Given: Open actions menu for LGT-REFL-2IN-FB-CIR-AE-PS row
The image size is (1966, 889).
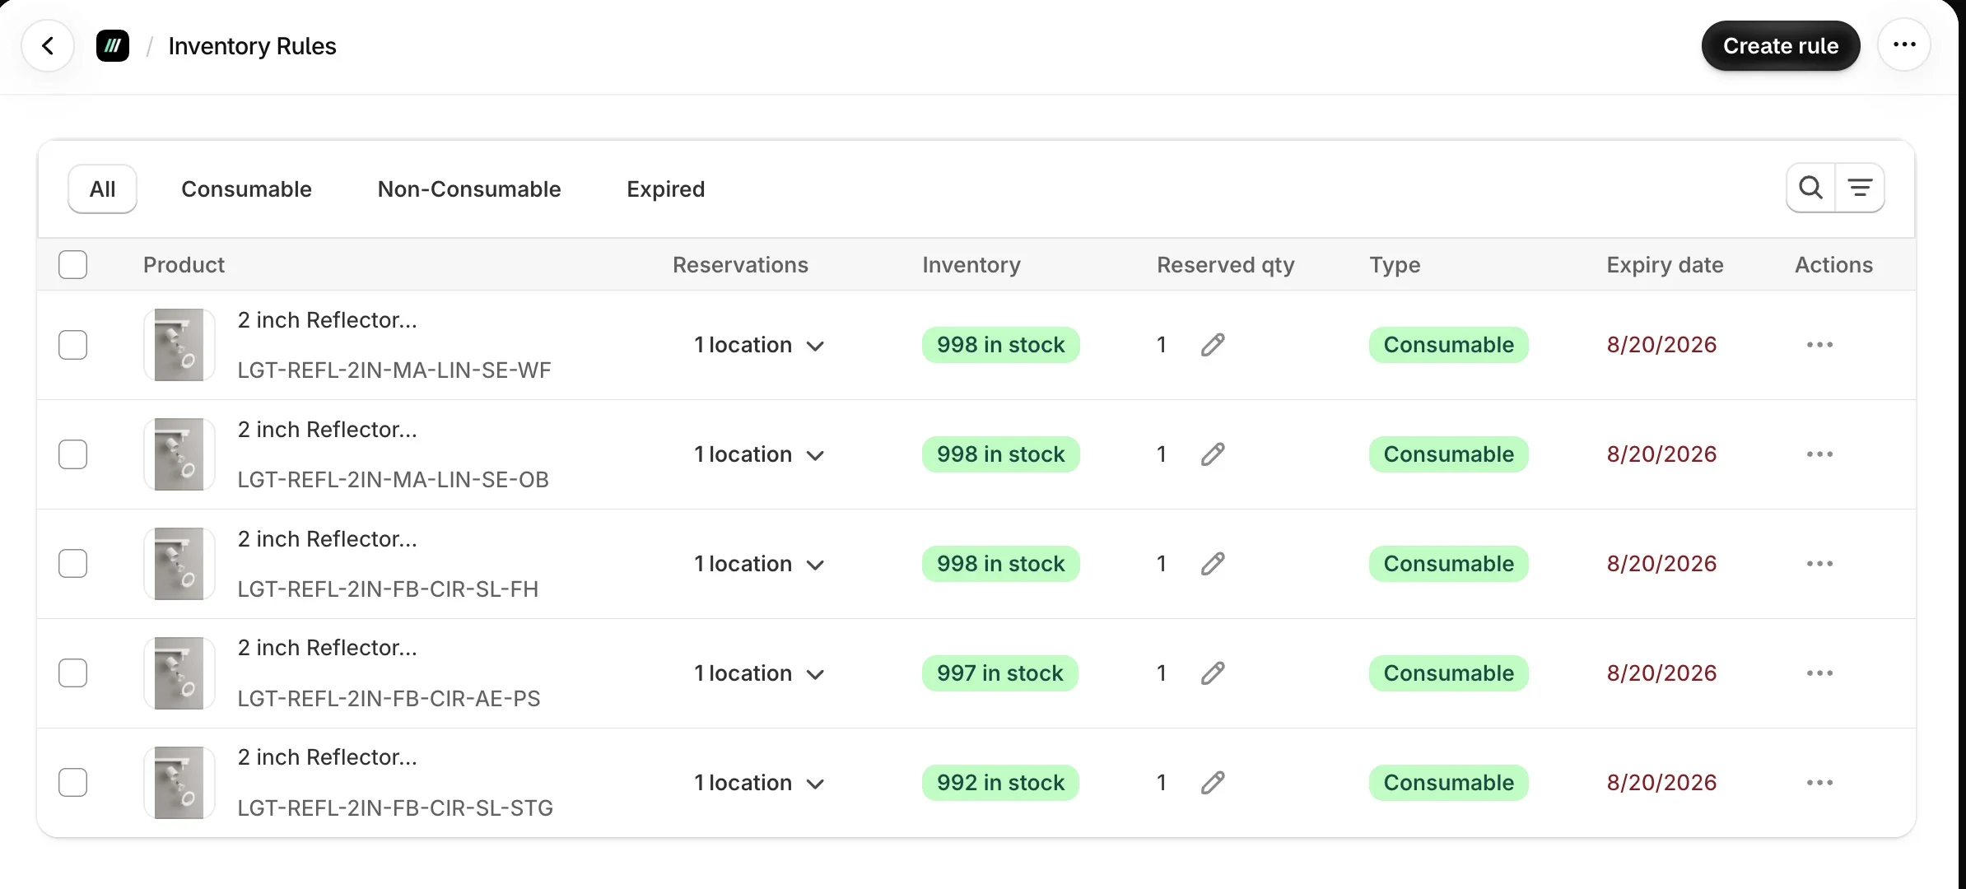Looking at the screenshot, I should (x=1819, y=673).
